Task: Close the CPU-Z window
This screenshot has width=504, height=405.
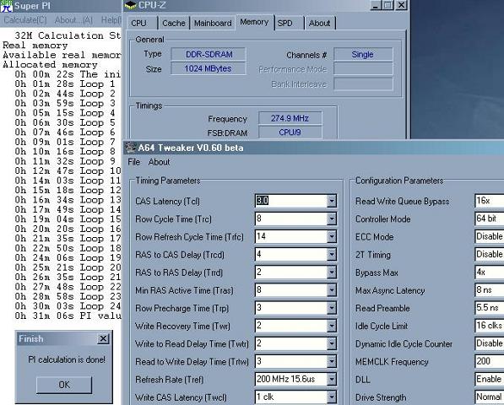Action: pyautogui.click(x=402, y=5)
